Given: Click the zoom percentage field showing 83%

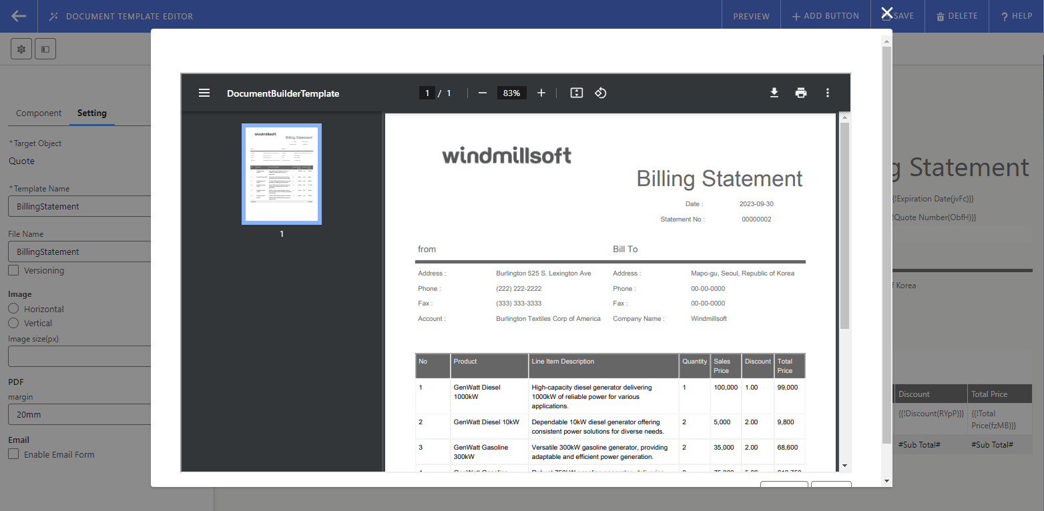Looking at the screenshot, I should pos(511,93).
